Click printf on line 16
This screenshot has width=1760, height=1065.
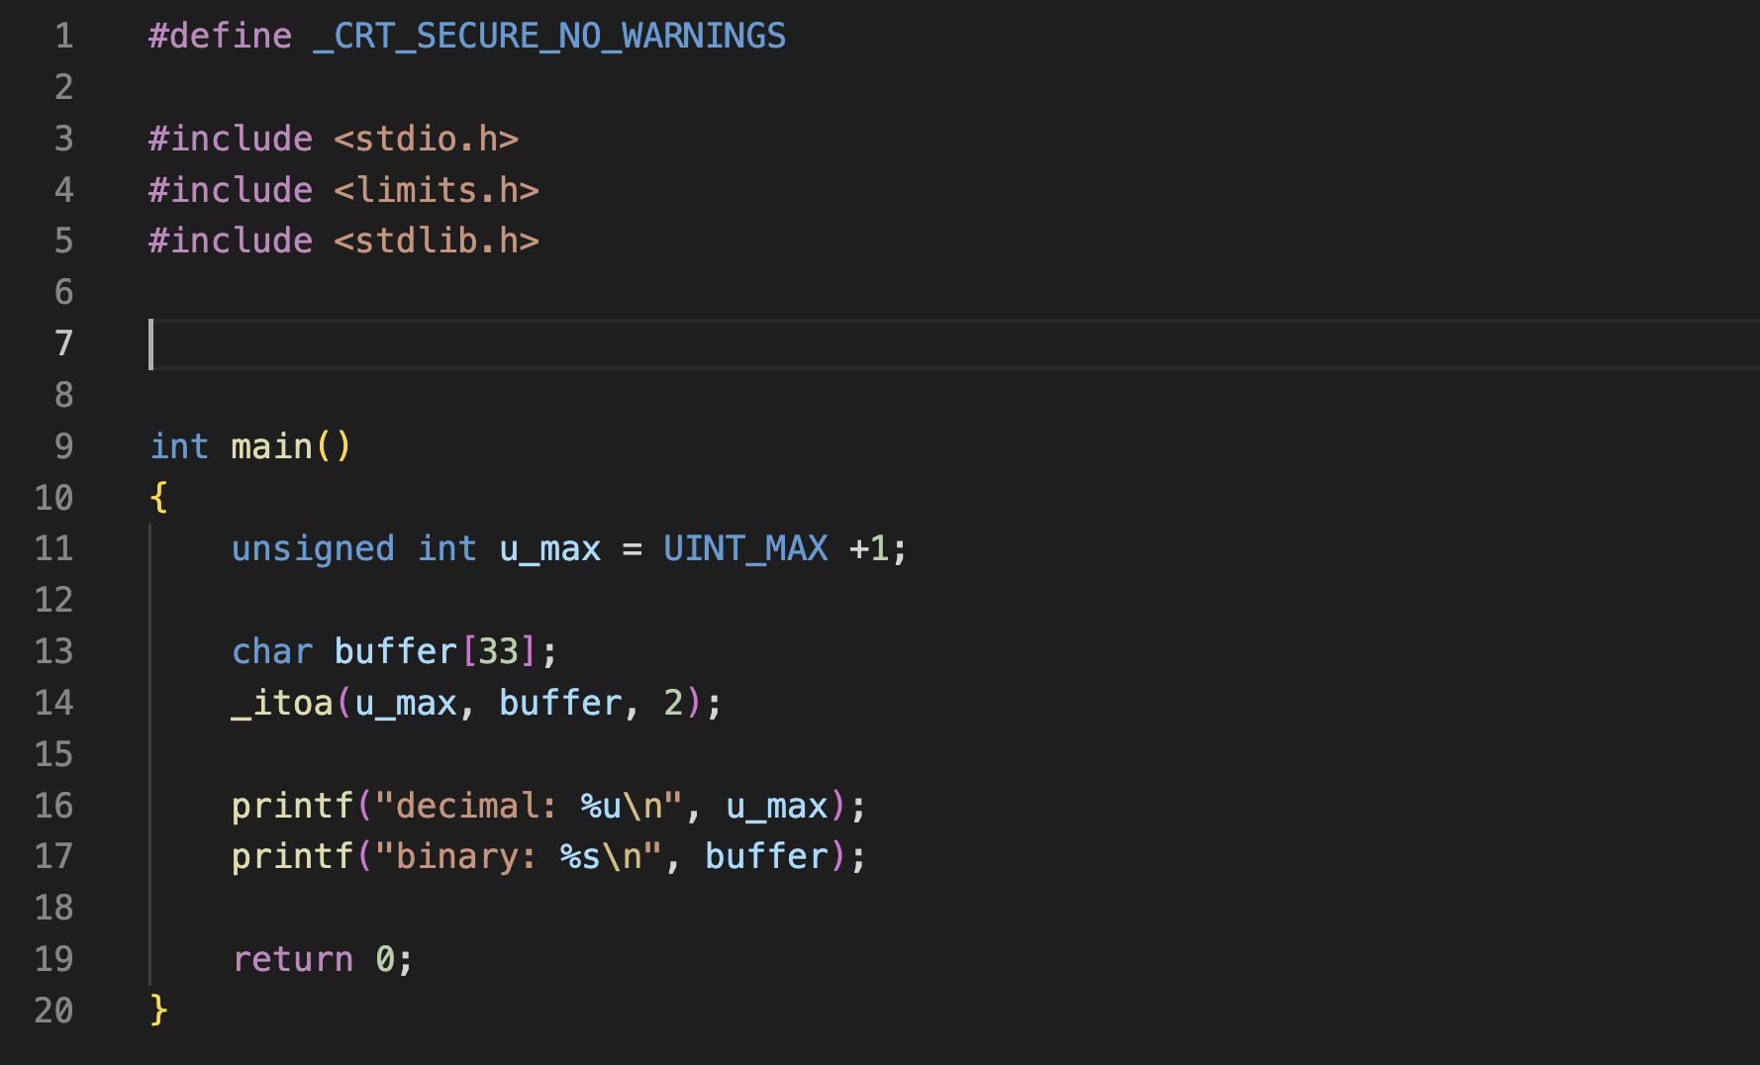[x=292, y=806]
